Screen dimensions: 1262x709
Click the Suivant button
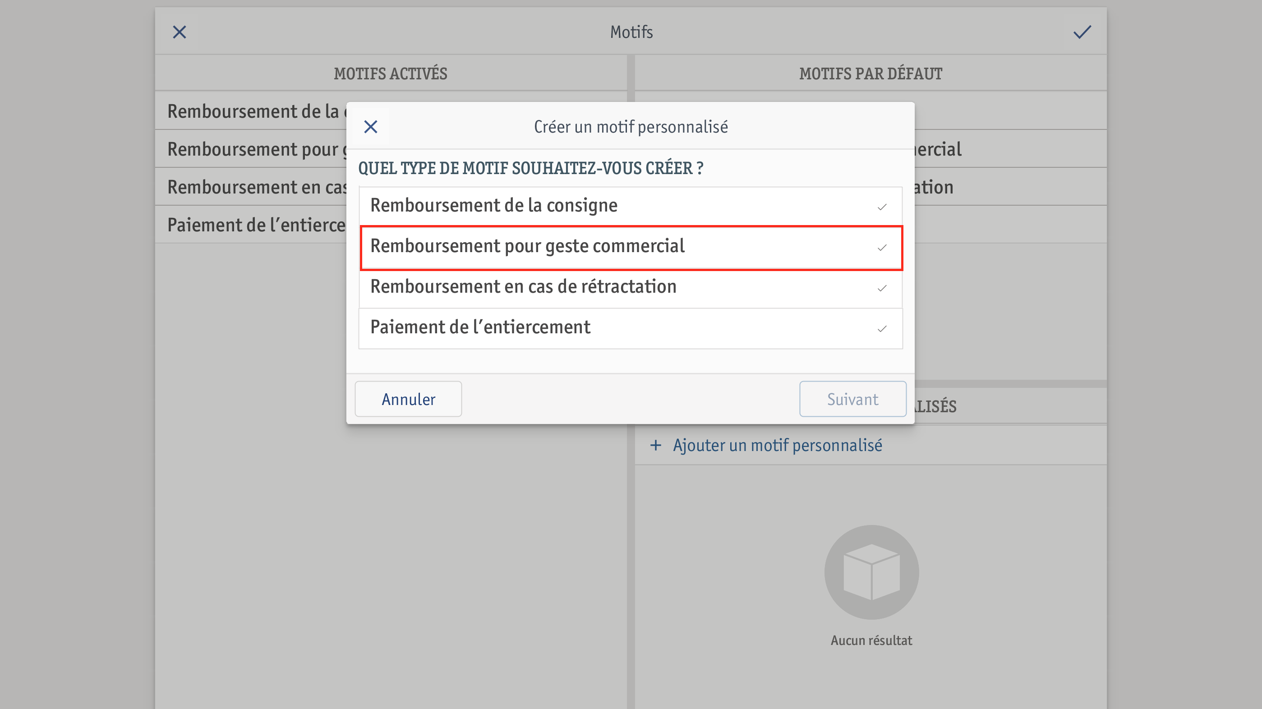(x=852, y=399)
